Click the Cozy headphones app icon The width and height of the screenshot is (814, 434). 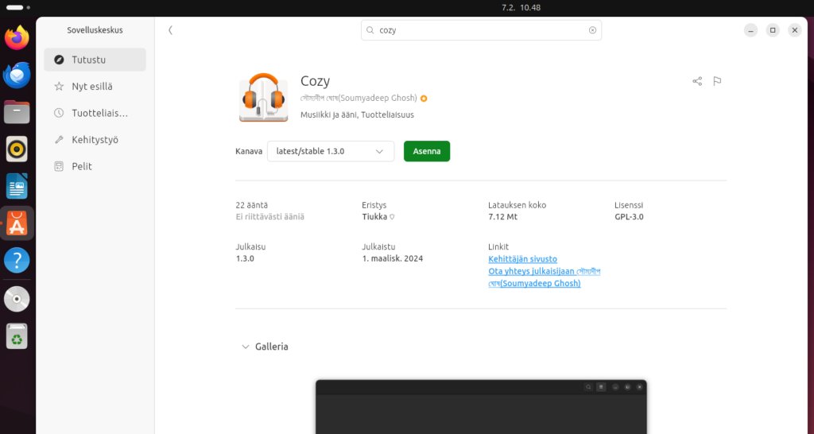coord(263,97)
